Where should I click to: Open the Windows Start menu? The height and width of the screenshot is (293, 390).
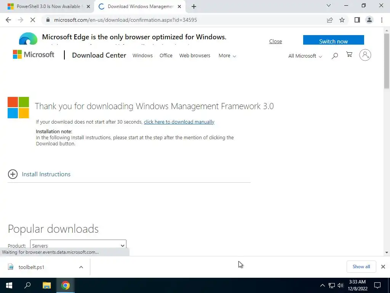9,285
